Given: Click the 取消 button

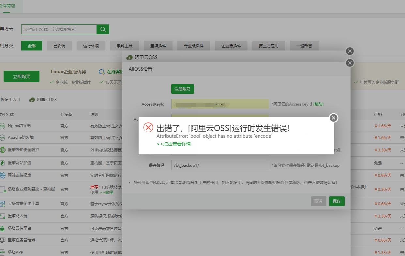Looking at the screenshot, I should click(319, 201).
